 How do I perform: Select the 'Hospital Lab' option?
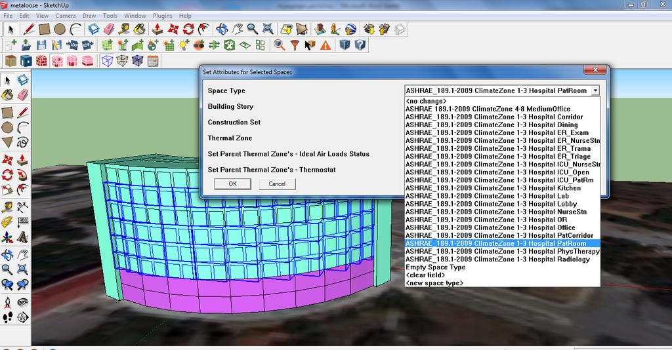point(502,196)
